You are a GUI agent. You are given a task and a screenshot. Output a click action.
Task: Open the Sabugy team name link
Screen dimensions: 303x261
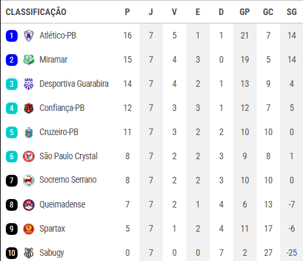click(51, 253)
